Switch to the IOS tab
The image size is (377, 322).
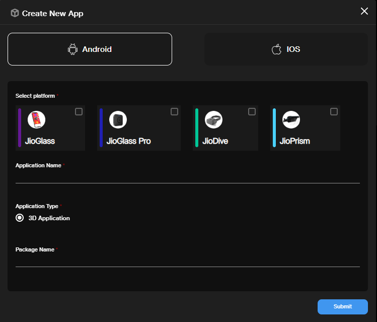pos(286,49)
